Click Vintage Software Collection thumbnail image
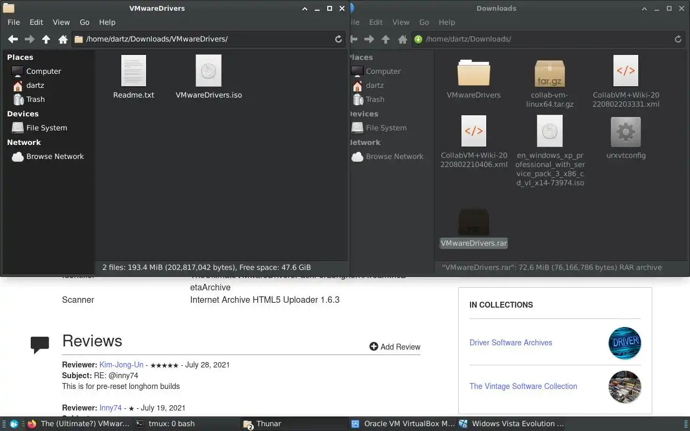The height and width of the screenshot is (431, 690). pos(625,387)
